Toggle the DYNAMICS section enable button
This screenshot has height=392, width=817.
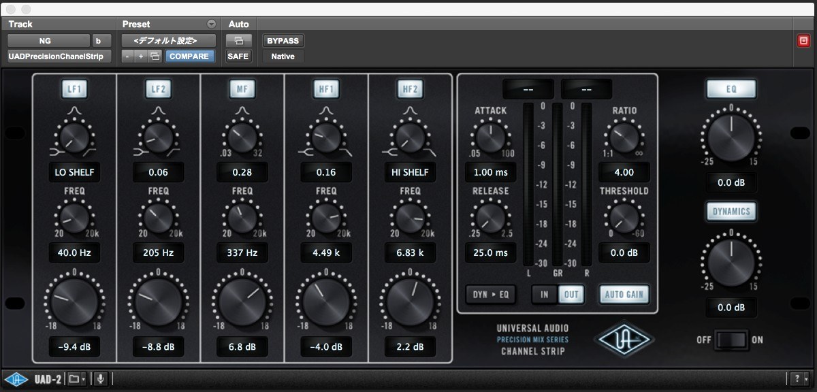(x=731, y=212)
